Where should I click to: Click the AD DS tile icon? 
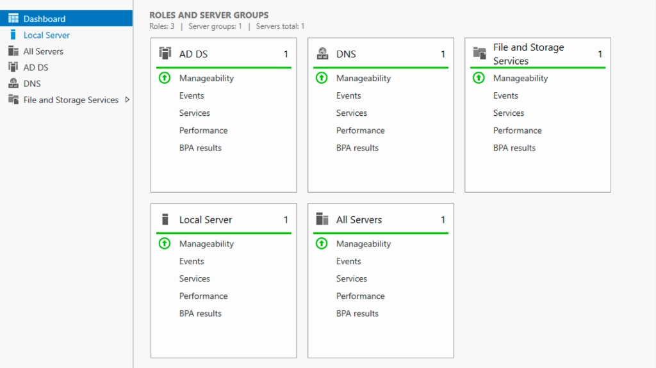165,54
